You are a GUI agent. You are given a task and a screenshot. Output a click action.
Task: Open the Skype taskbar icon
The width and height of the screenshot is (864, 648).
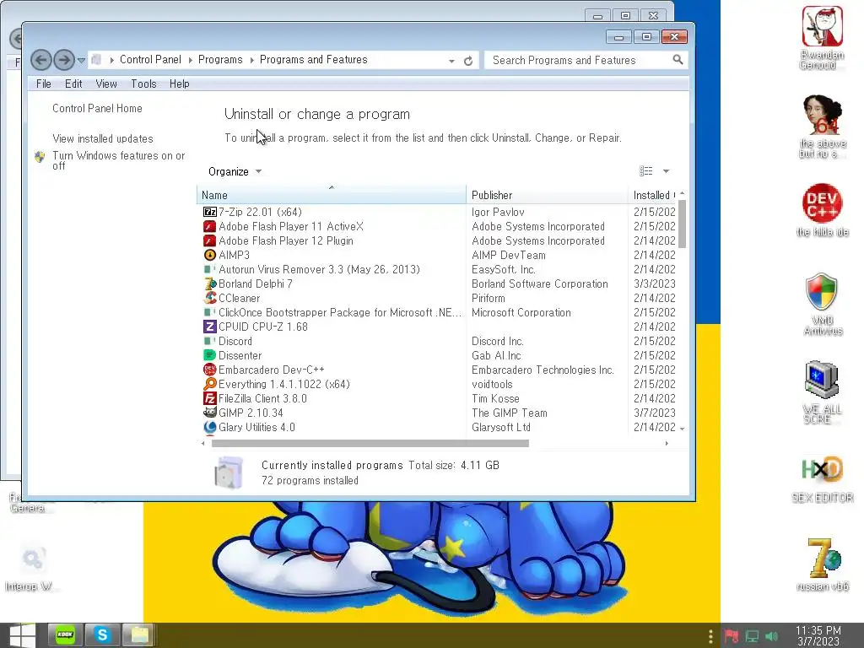coord(102,635)
